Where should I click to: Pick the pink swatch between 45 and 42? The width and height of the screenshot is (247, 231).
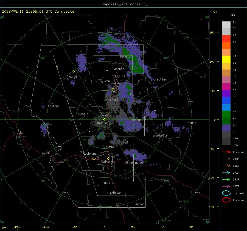tap(226, 80)
